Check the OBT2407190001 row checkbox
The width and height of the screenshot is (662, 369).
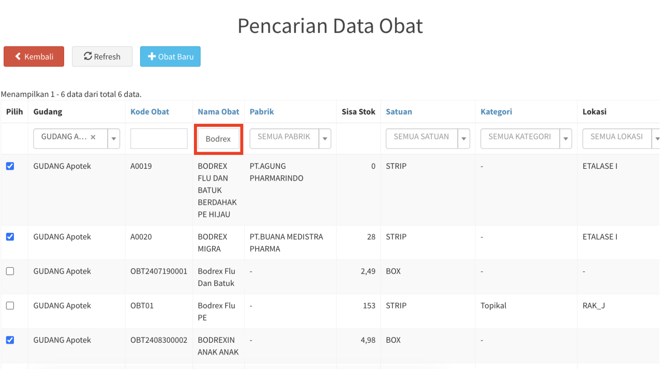point(10,271)
